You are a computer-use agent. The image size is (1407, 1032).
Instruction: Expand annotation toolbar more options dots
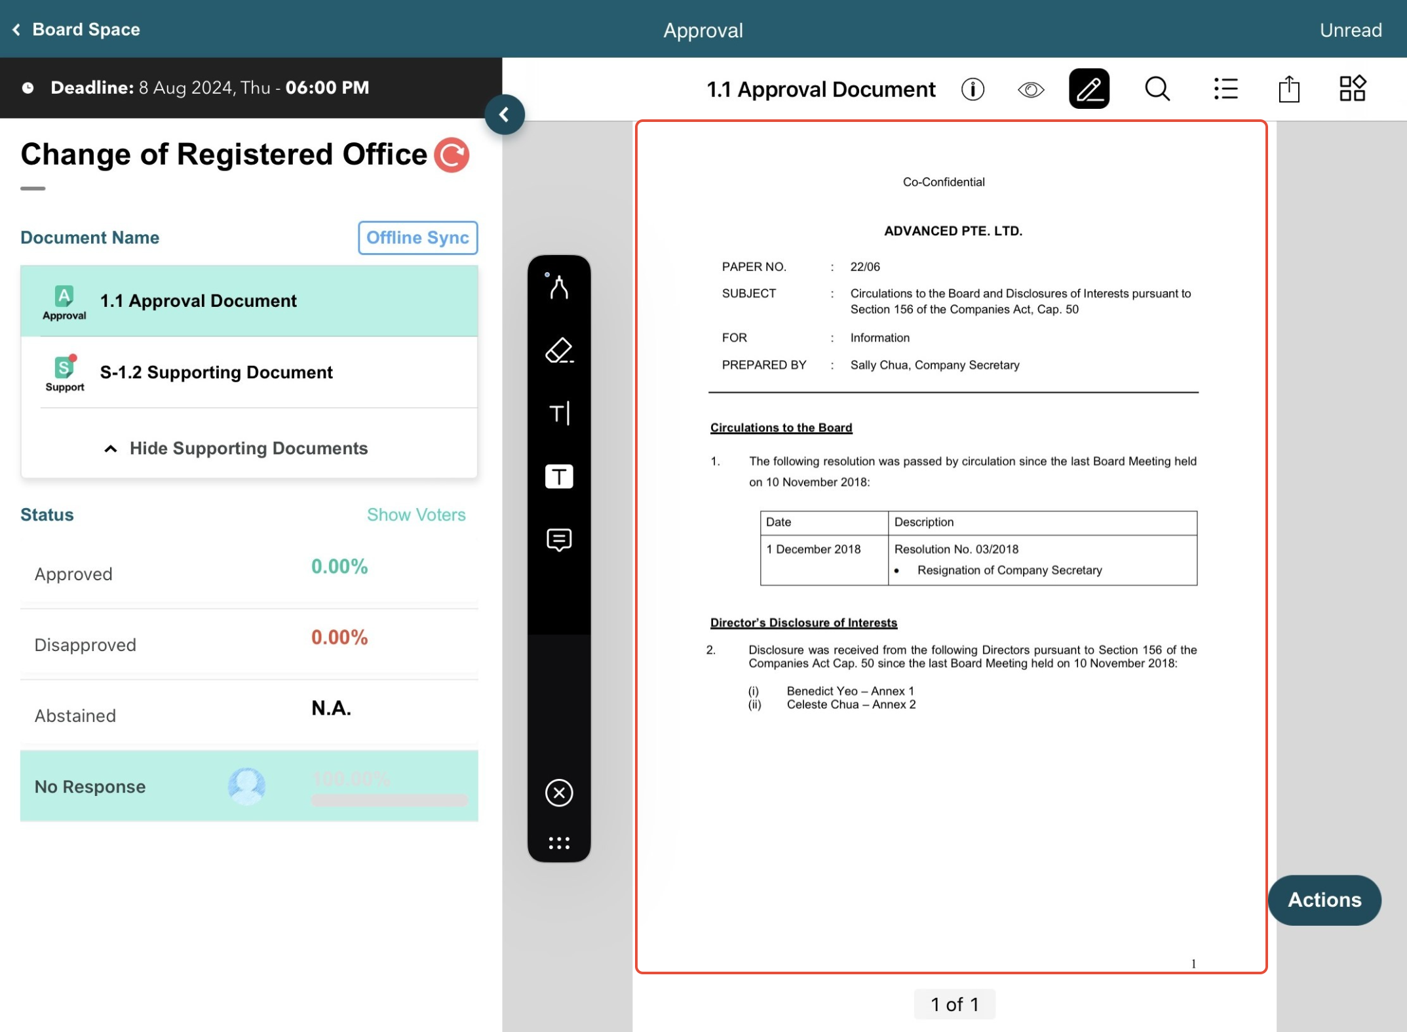(558, 843)
